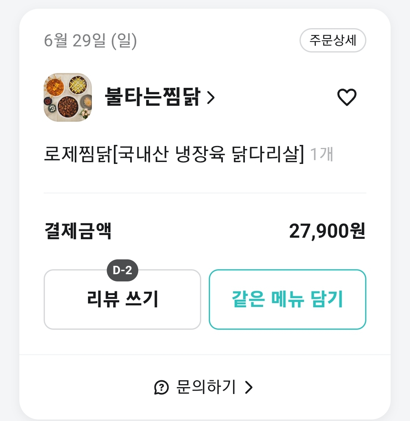Viewport: 410px width, 421px height.
Task: Click the 결제금액 label
Action: click(78, 231)
